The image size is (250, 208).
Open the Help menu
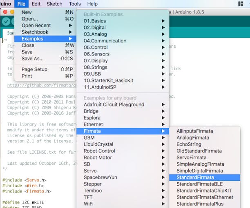pyautogui.click(x=92, y=4)
